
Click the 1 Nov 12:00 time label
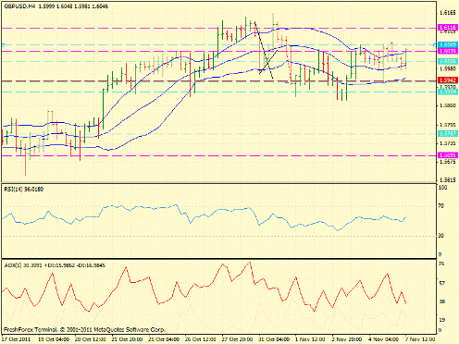pos(311,339)
